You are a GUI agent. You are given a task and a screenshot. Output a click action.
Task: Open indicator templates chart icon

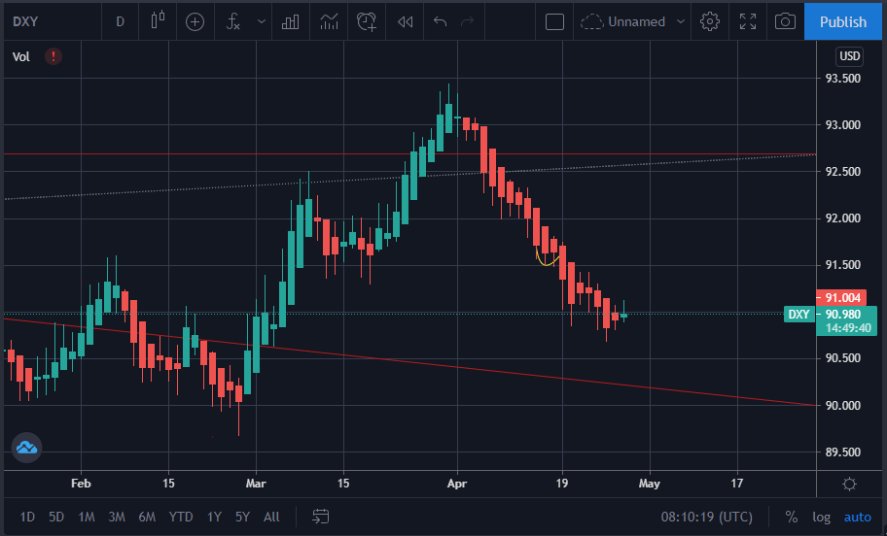click(x=329, y=21)
